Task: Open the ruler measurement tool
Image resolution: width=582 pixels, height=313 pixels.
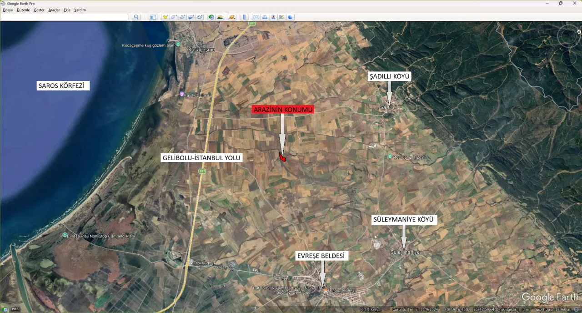Action: 244,17
